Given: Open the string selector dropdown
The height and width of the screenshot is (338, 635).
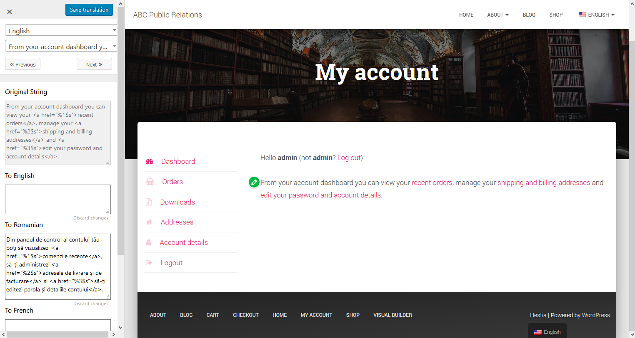Looking at the screenshot, I should click(x=61, y=46).
